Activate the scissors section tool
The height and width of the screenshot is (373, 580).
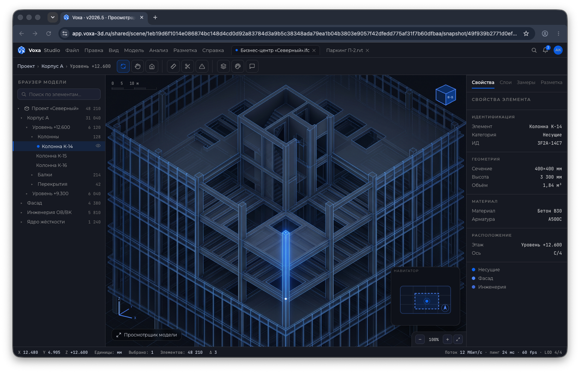[188, 66]
